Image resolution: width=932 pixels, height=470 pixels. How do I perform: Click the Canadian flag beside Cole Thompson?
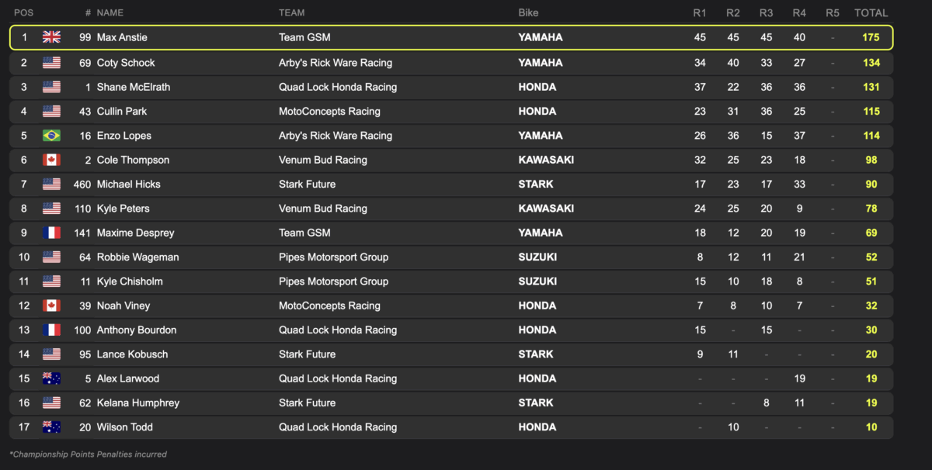point(51,160)
